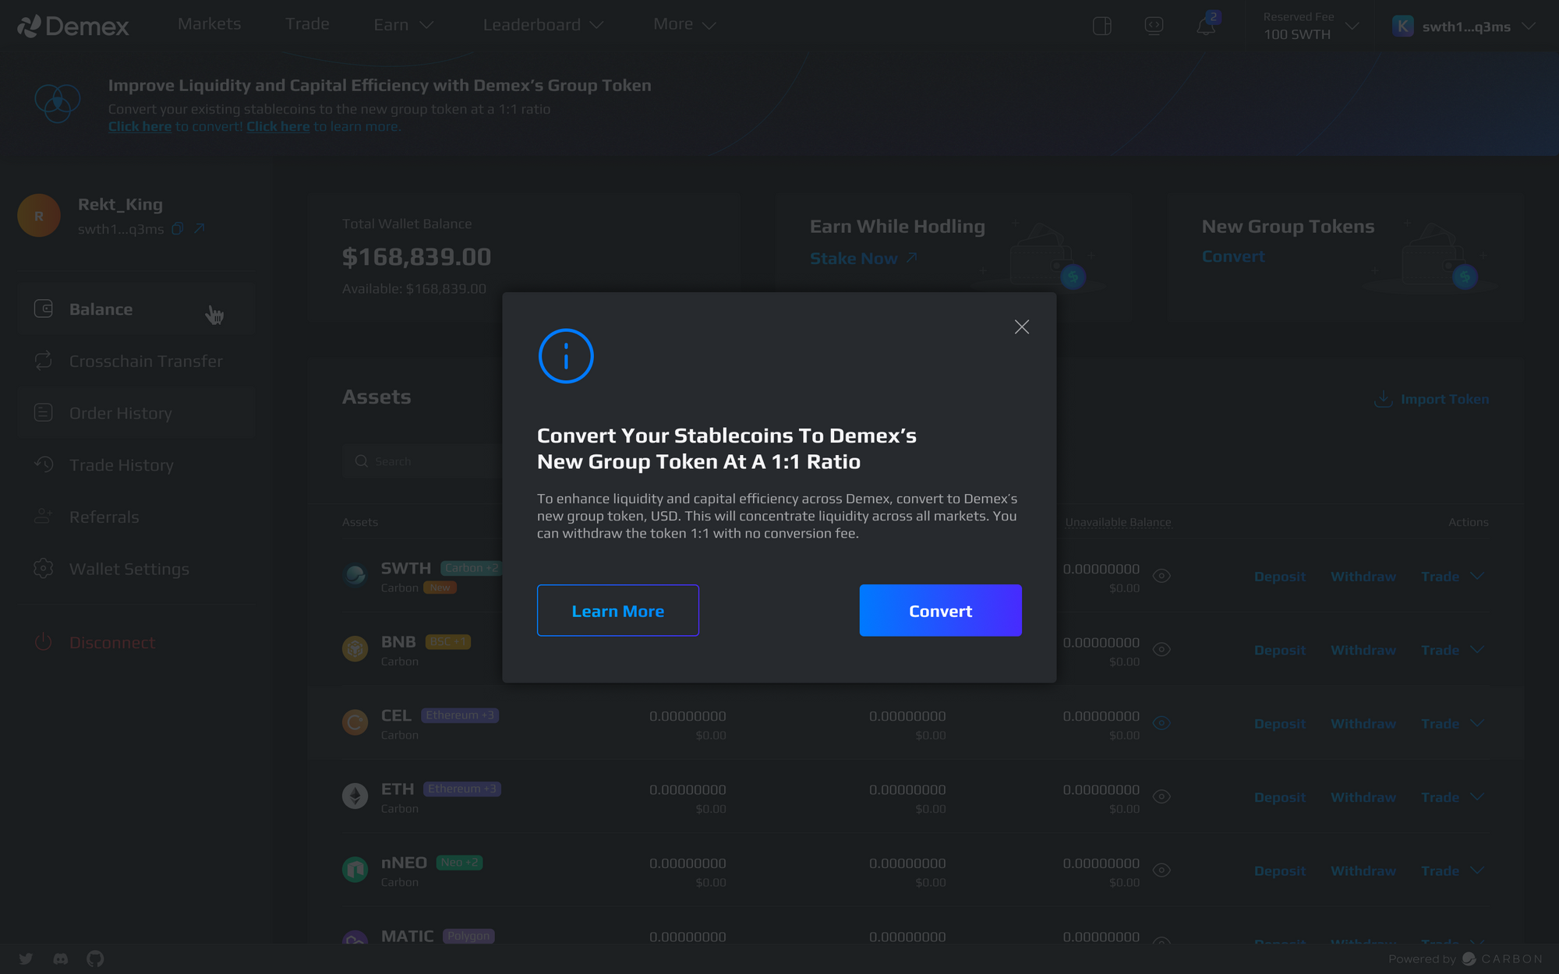This screenshot has width=1559, height=974.
Task: Click the CEL token icon
Action: (355, 722)
